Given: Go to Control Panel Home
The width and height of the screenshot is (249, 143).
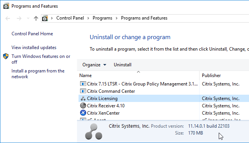Looking at the screenshot, I should coord(32,34).
